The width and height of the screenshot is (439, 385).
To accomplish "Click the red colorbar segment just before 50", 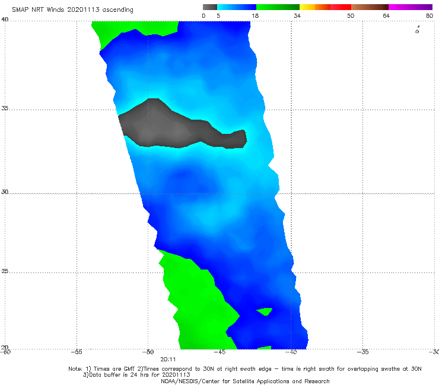I will click(341, 7).
